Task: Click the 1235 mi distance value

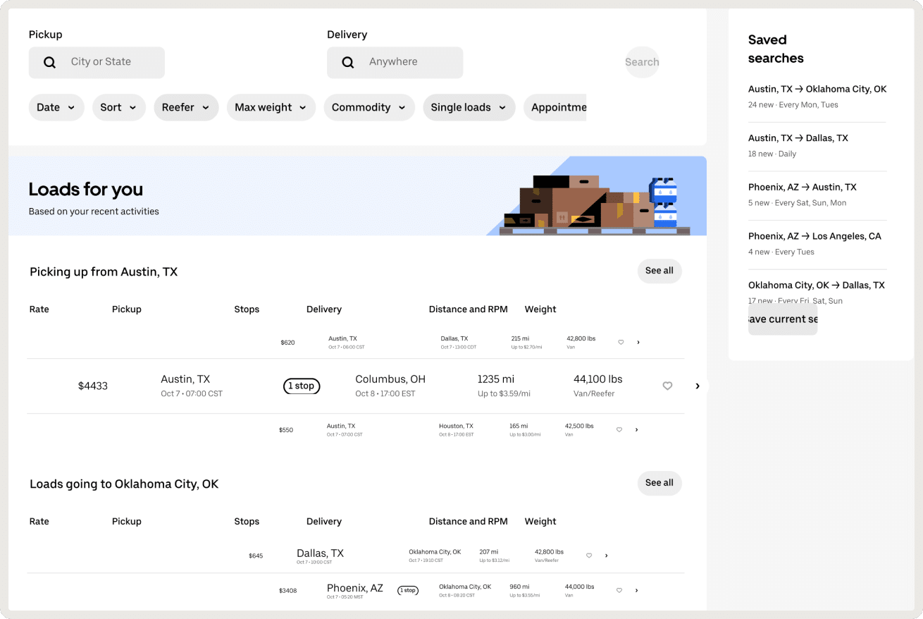Action: 496,379
